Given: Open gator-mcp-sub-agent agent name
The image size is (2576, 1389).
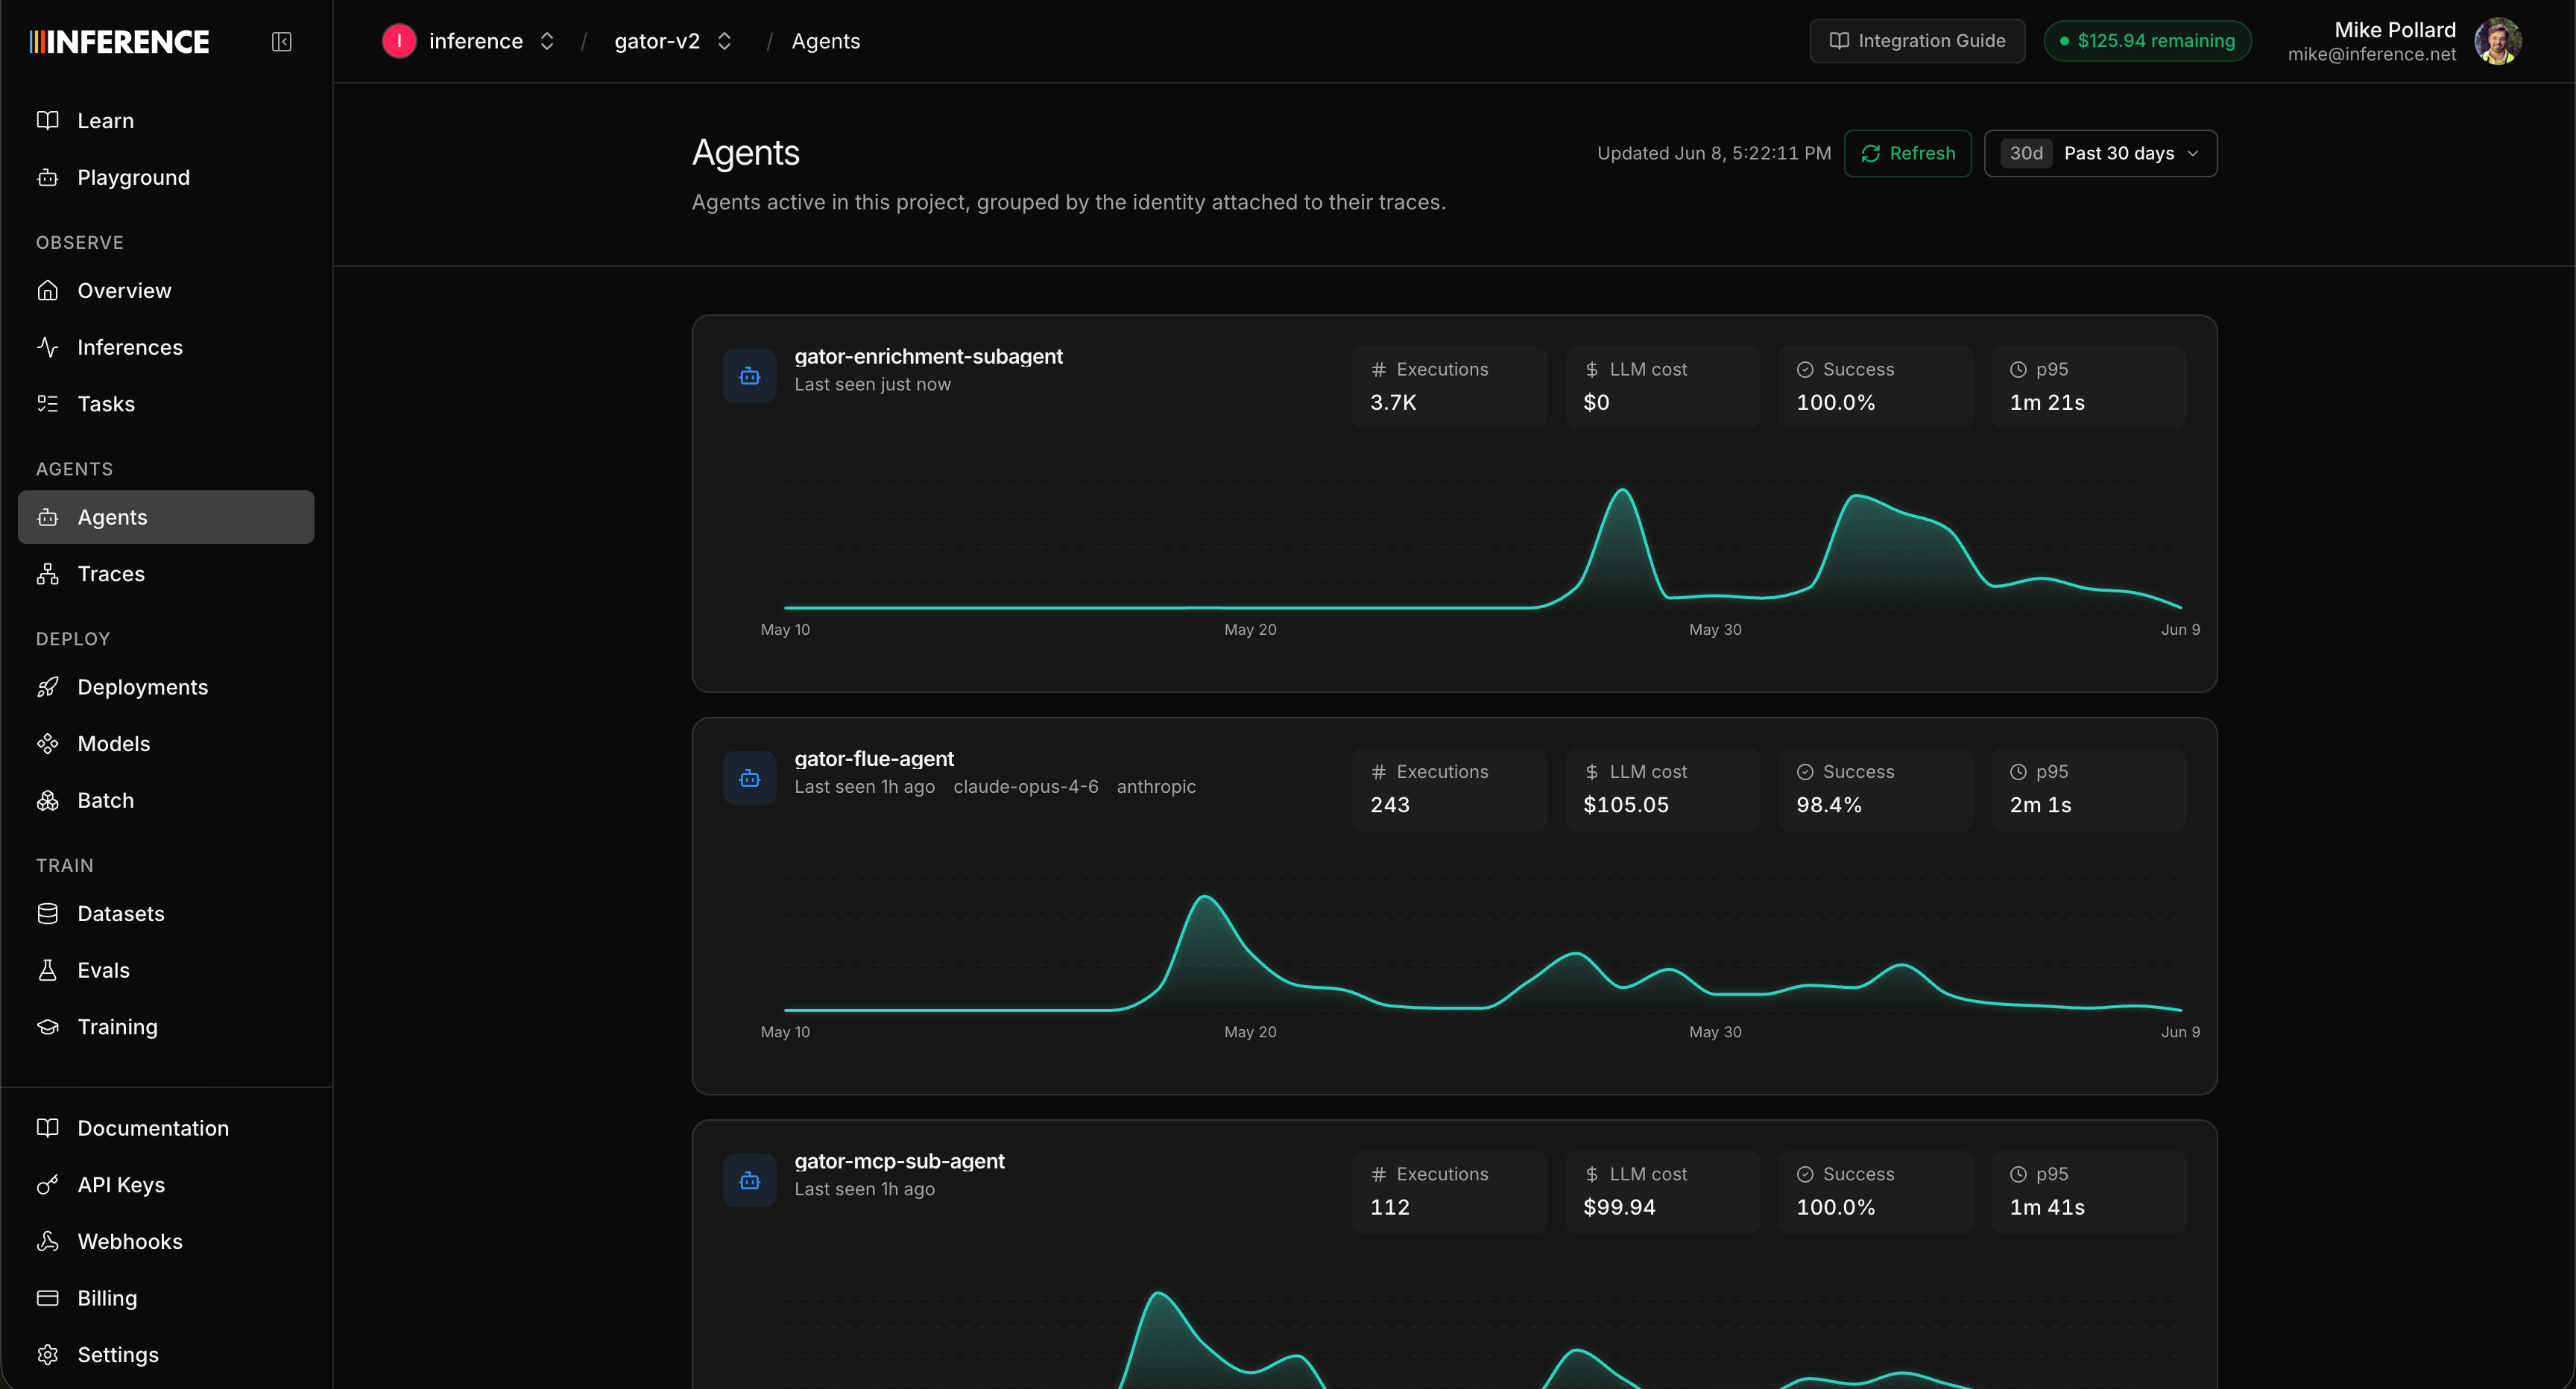Looking at the screenshot, I should (x=899, y=1161).
